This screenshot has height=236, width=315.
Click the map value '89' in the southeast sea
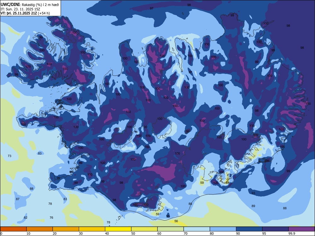[253, 206]
